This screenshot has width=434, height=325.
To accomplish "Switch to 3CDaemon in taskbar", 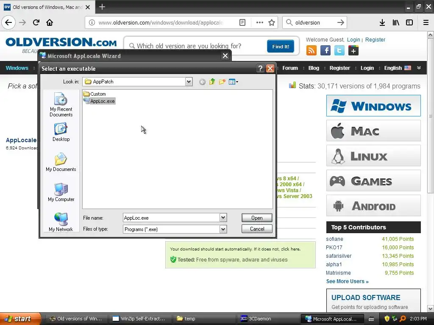I will [267, 319].
